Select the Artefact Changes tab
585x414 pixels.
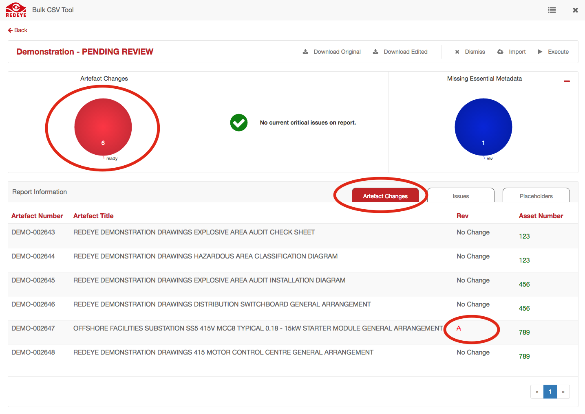point(385,196)
